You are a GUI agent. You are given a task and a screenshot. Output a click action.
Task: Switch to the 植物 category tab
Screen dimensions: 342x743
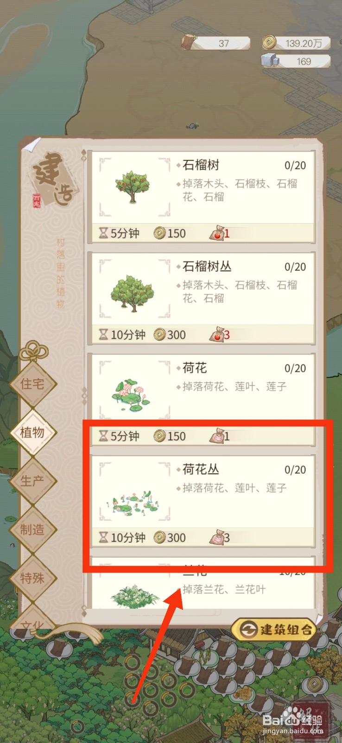33,432
